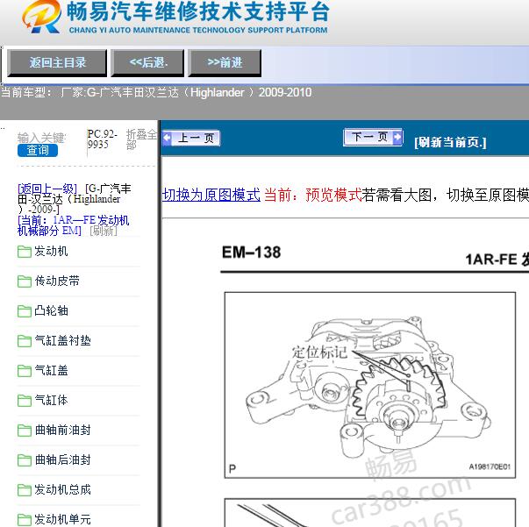The width and height of the screenshot is (529, 527).
Task: Click the folder icon beside 传动皮带
Action: pos(25,281)
